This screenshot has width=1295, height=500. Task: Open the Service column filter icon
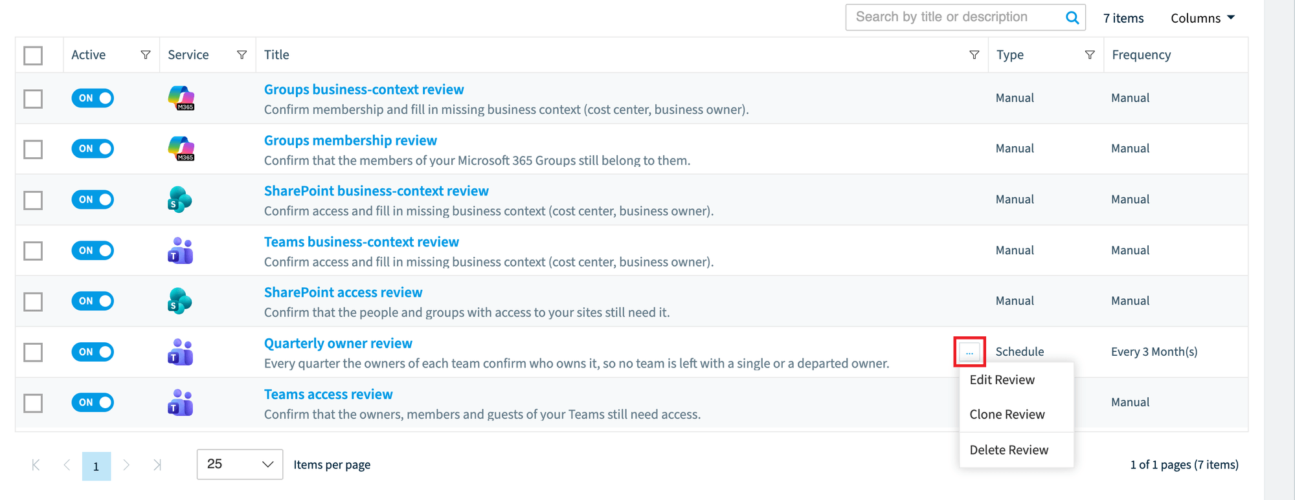(x=242, y=55)
